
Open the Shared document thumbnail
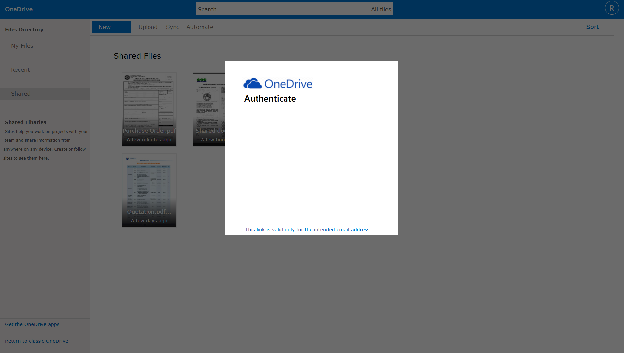[x=209, y=109]
